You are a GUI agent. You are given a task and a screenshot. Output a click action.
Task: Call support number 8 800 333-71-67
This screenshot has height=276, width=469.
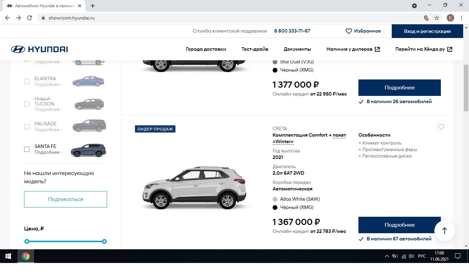[292, 31]
